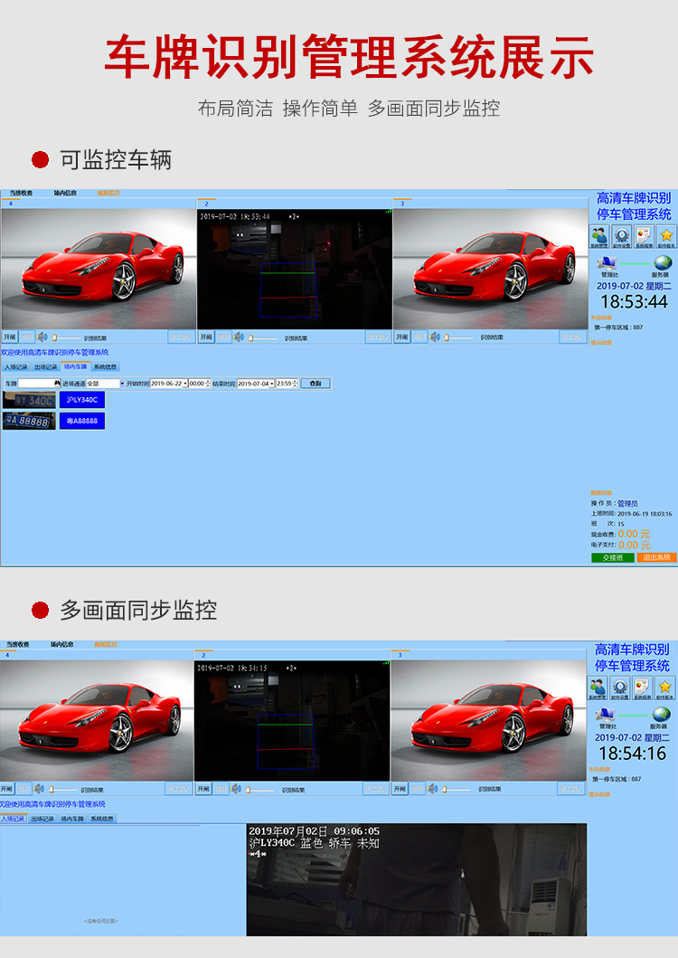
Task: Click 软件版本 star icon in upper screenshot
Action: (666, 236)
